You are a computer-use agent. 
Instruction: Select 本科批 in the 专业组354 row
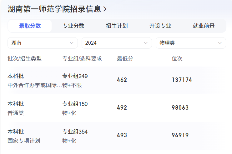16,132
